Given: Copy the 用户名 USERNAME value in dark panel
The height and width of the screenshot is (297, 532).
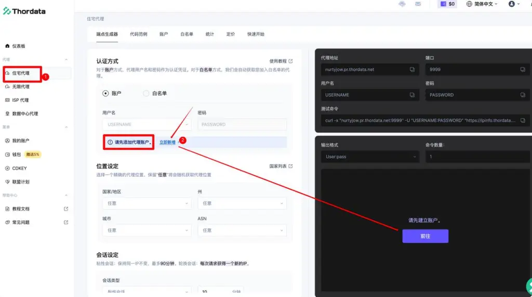Looking at the screenshot, I should [412, 95].
